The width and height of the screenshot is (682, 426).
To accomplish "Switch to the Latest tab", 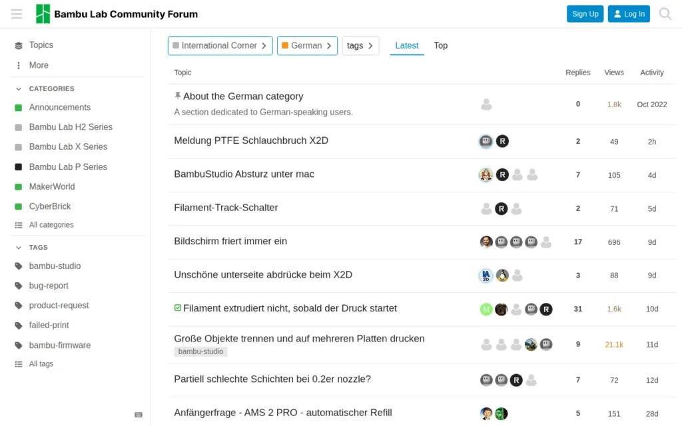I will [407, 46].
